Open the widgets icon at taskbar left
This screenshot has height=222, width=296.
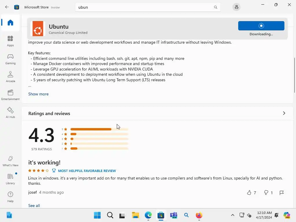click(x=9, y=215)
